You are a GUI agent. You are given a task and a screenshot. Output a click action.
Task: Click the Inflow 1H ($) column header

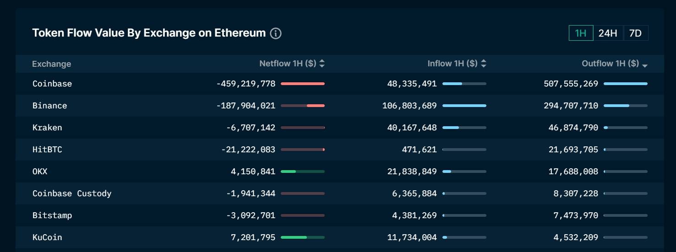pos(452,64)
